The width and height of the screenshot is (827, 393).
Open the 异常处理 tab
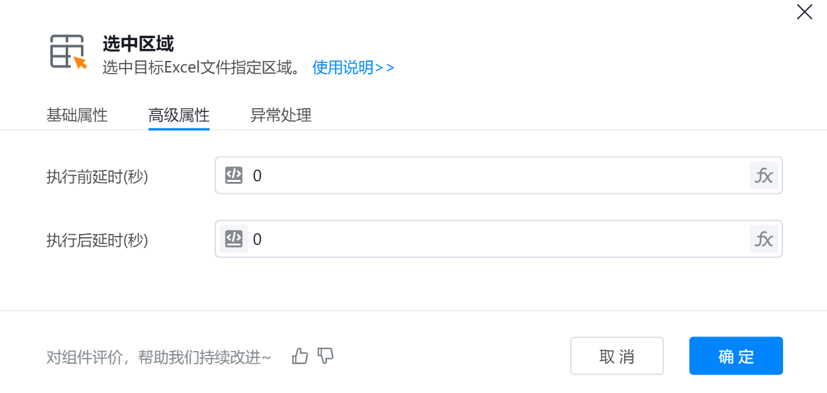click(x=281, y=116)
